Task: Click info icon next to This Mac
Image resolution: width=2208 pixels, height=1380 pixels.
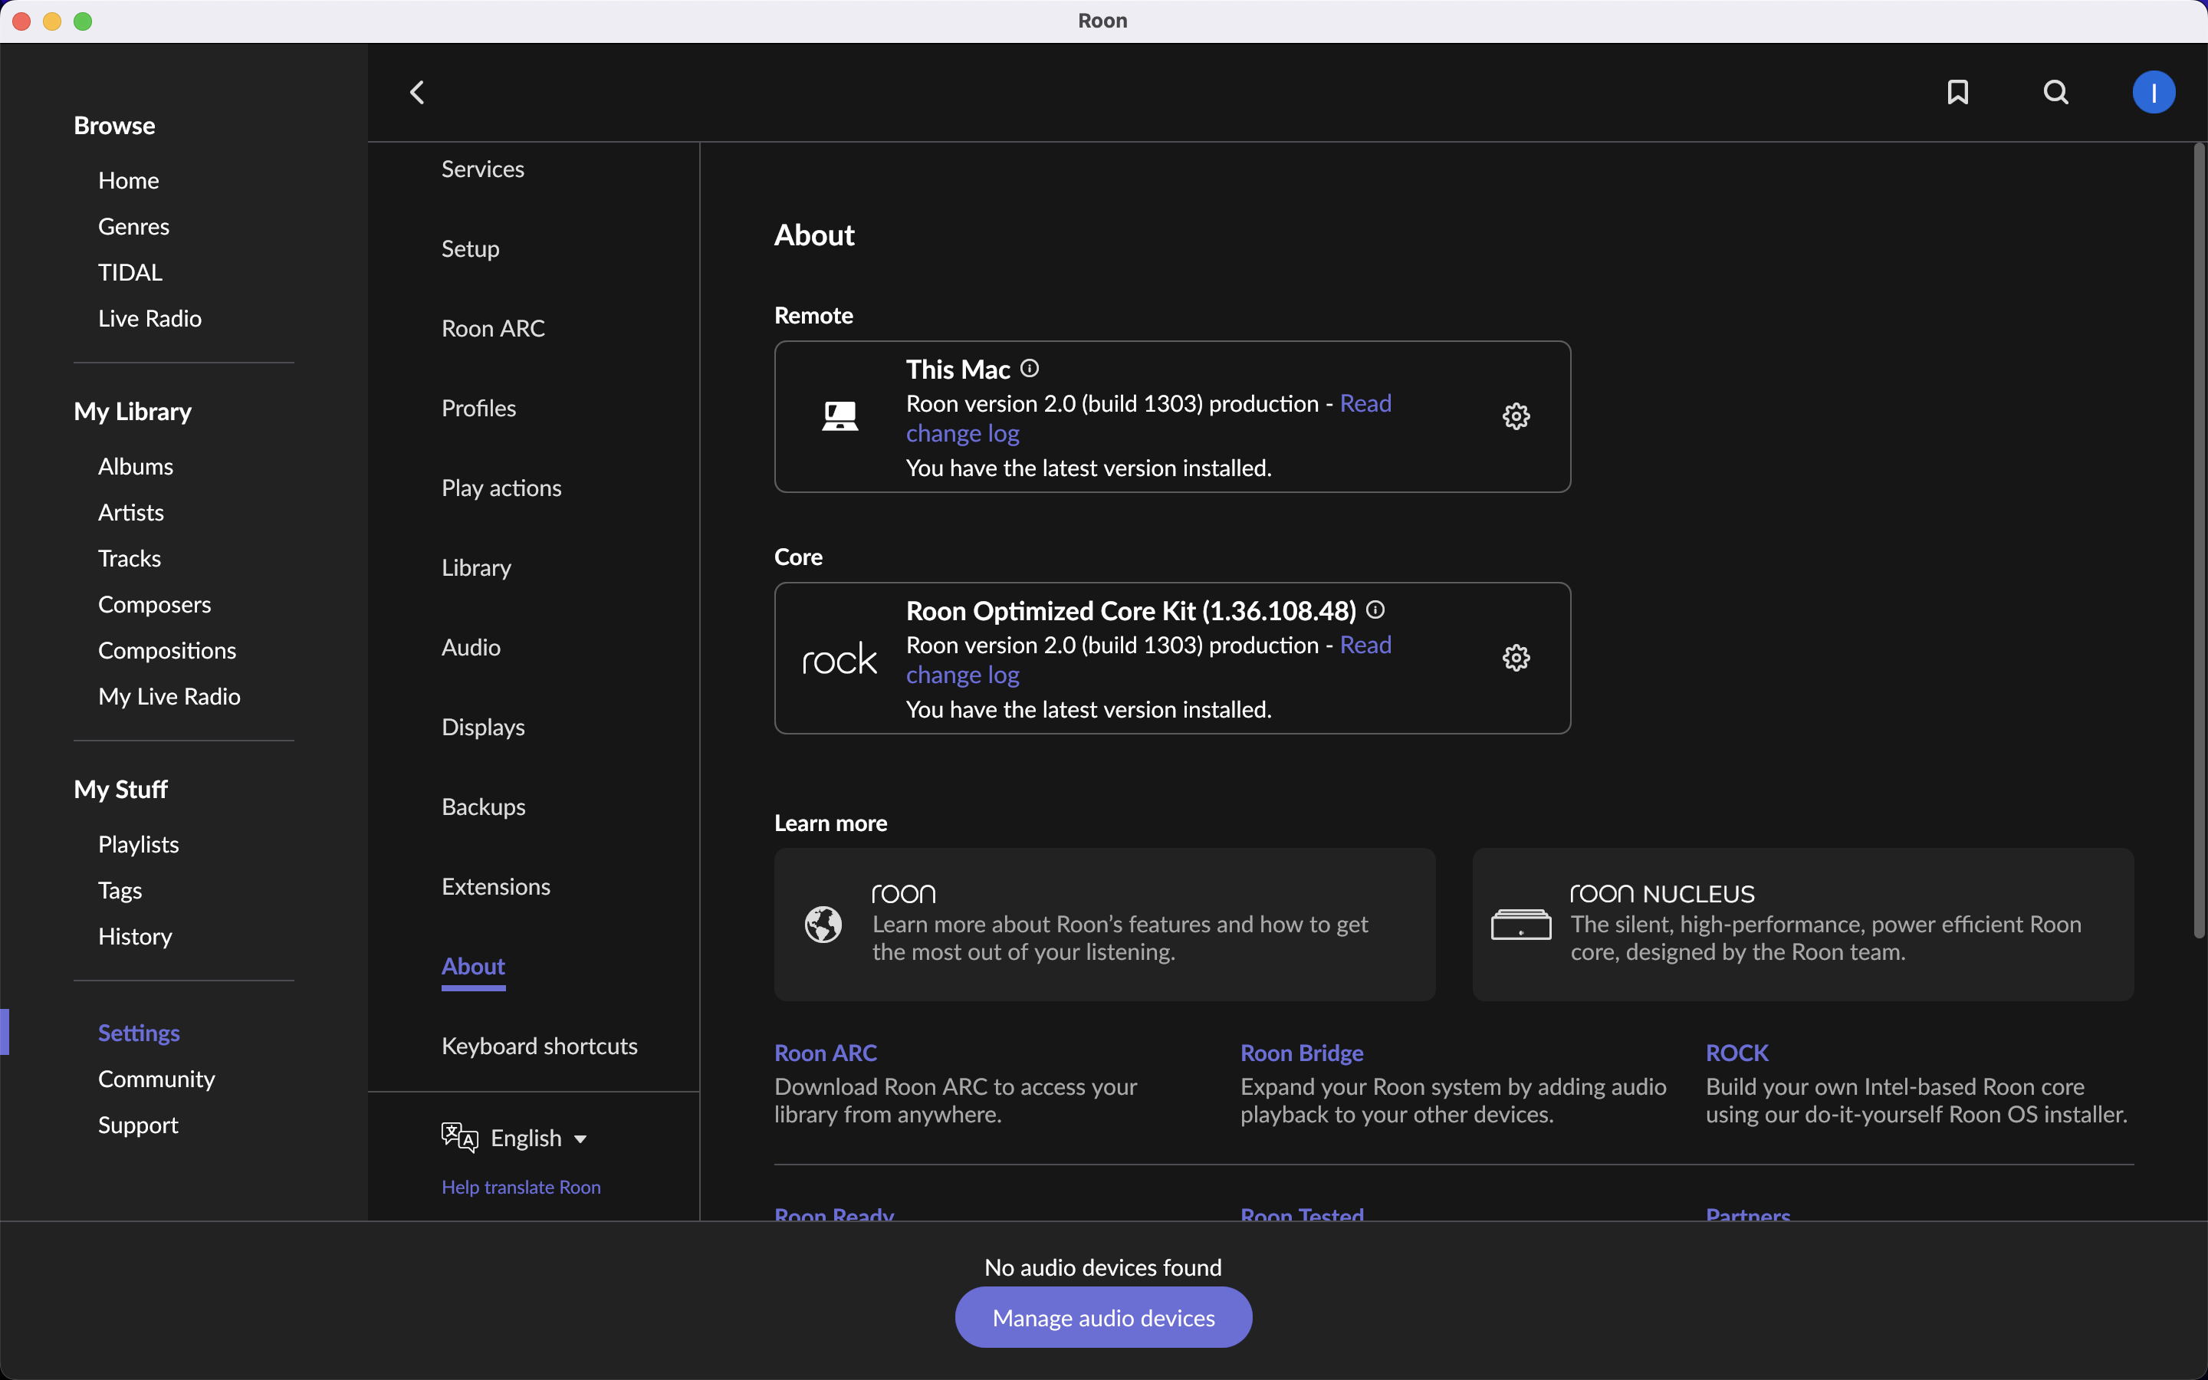Action: point(1029,368)
